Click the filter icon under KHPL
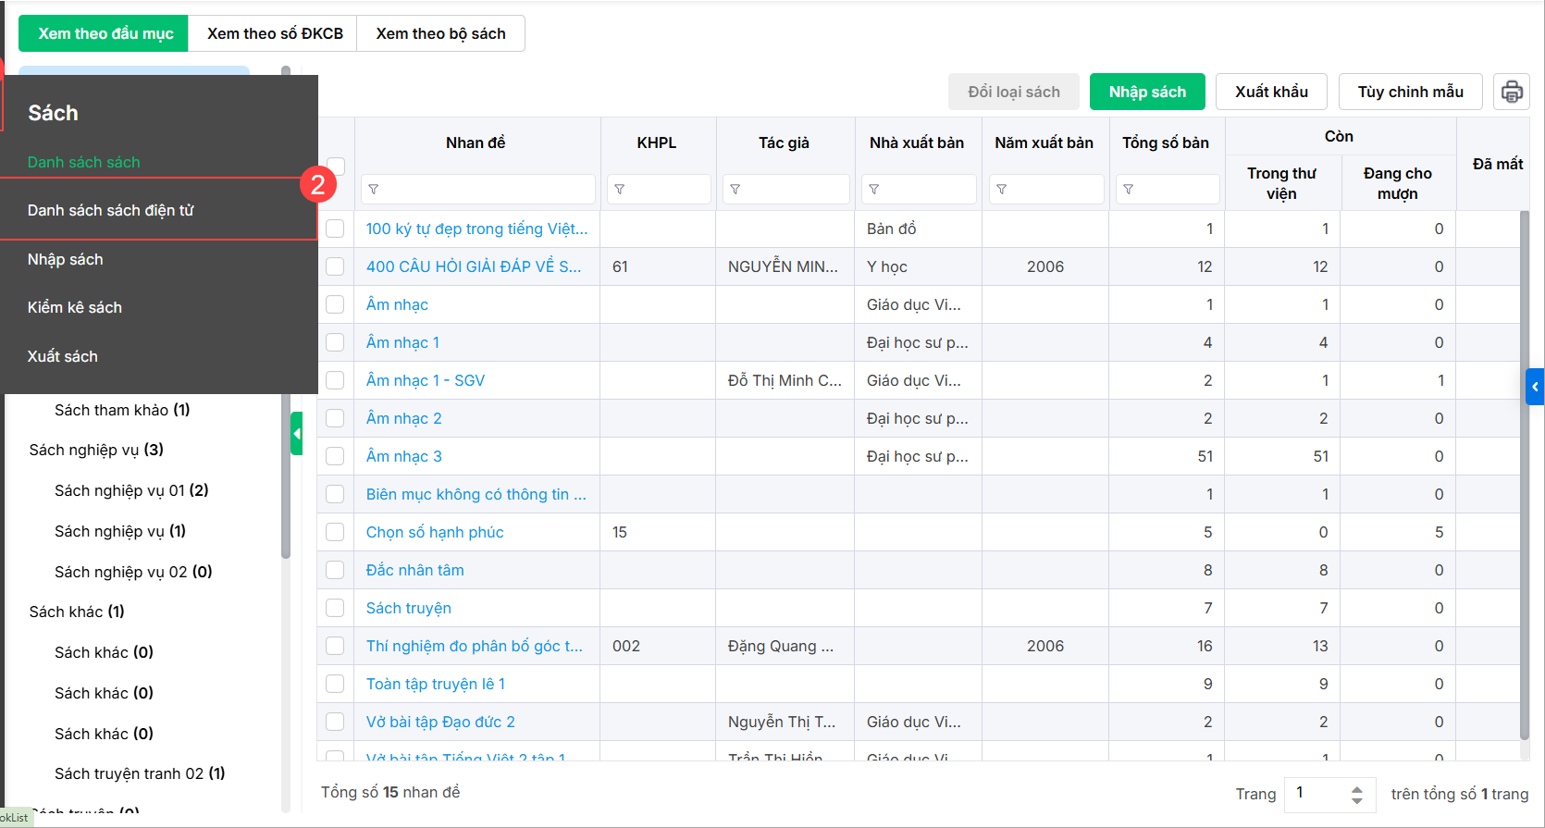This screenshot has width=1545, height=828. [x=620, y=190]
